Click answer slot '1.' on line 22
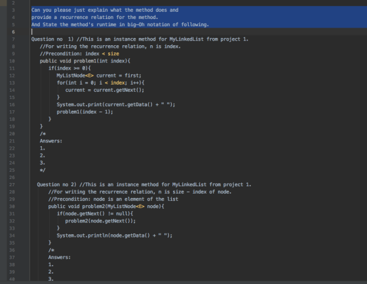 pos(43,148)
